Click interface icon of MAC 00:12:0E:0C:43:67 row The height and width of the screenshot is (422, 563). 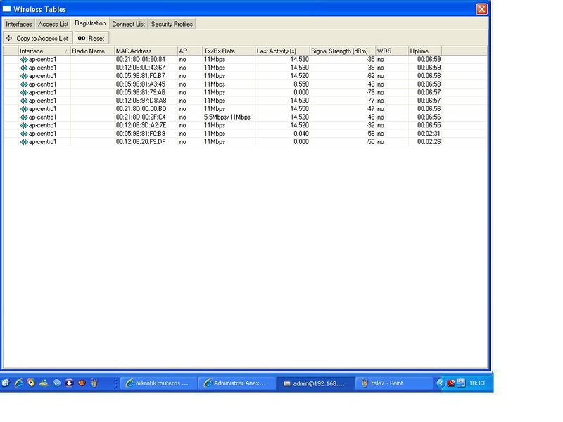(x=24, y=68)
